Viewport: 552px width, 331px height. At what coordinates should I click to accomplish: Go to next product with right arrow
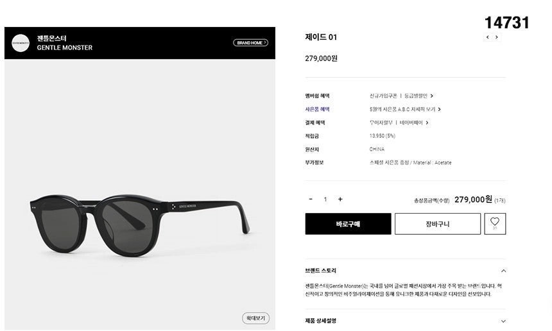point(496,37)
